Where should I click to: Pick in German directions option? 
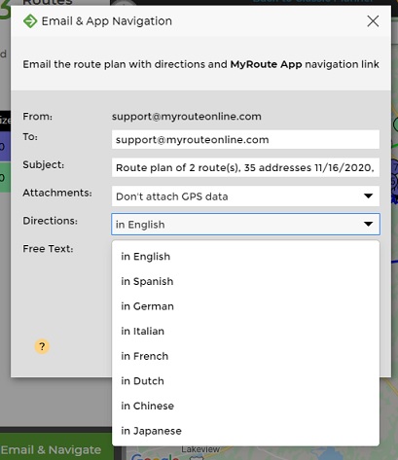point(245,306)
